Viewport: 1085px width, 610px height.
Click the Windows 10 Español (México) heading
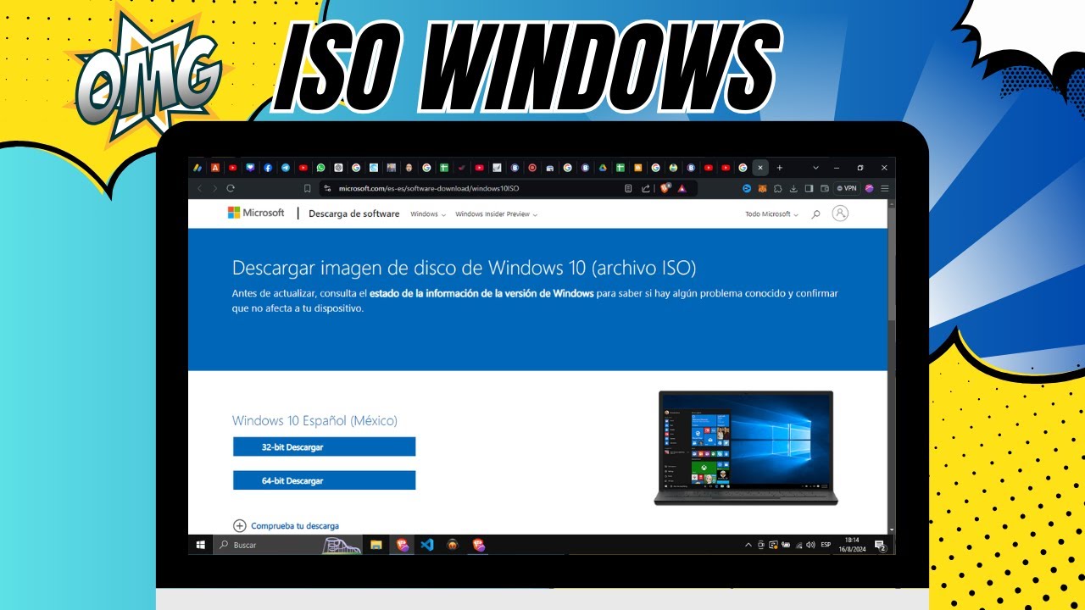point(314,420)
